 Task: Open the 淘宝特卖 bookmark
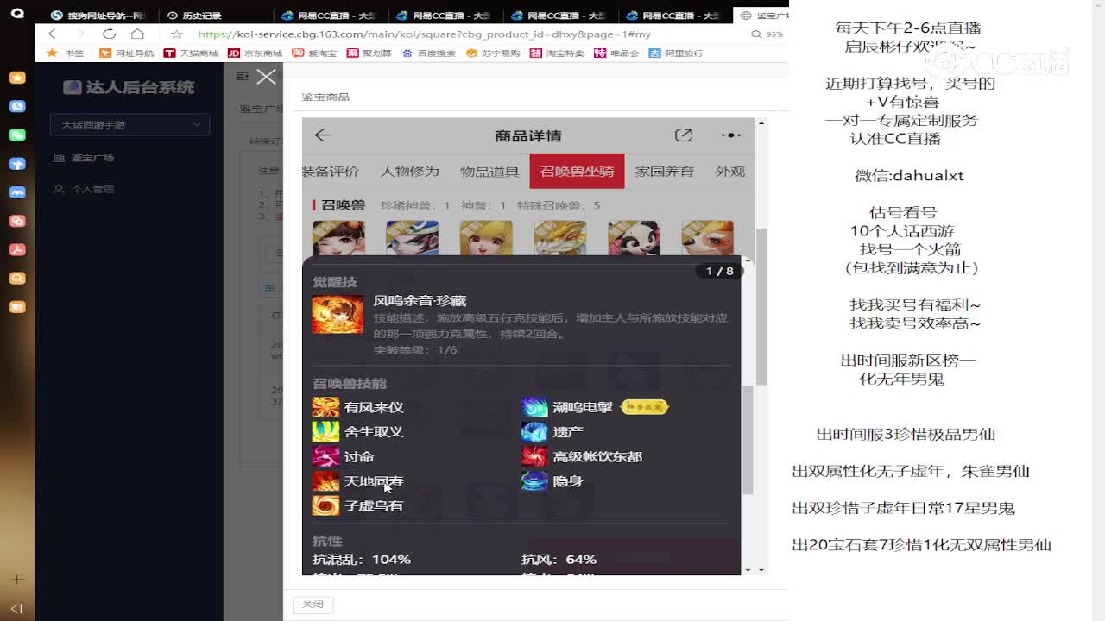[557, 53]
